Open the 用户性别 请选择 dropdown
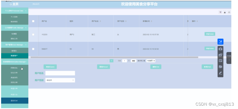Viewport: 238px width, 109px height. tap(60, 80)
